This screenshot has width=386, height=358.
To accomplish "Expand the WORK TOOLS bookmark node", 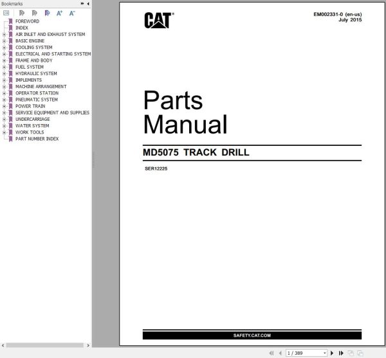I will tap(4, 132).
